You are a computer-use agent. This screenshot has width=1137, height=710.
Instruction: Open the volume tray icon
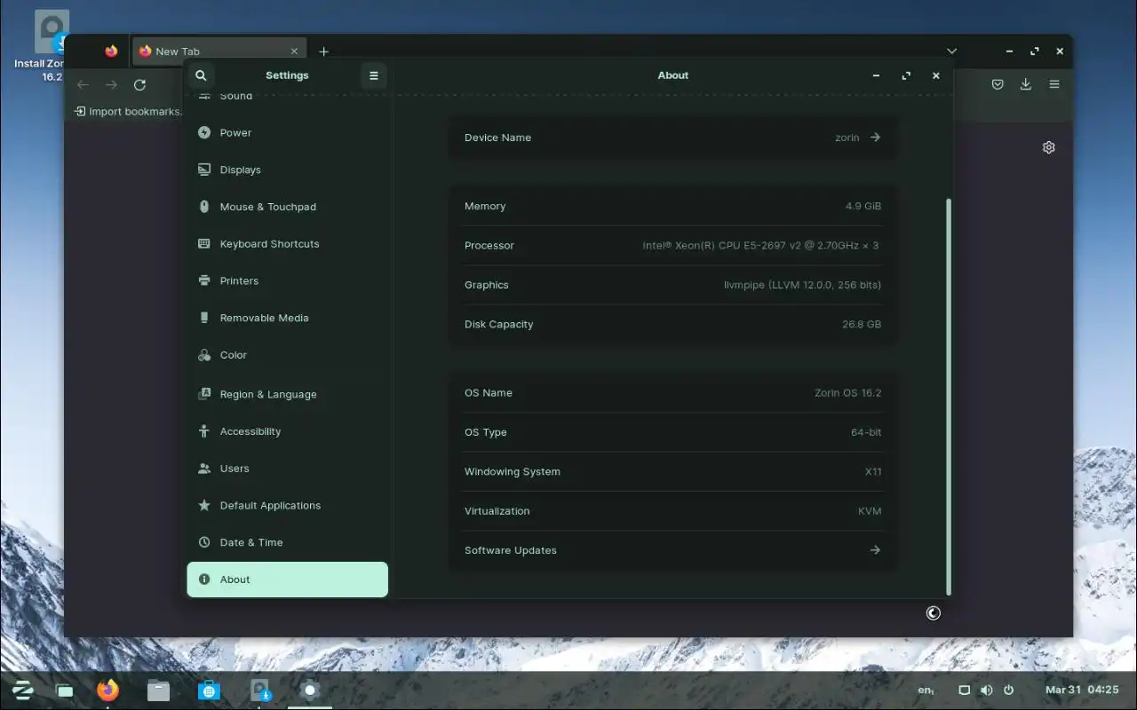pyautogui.click(x=987, y=690)
